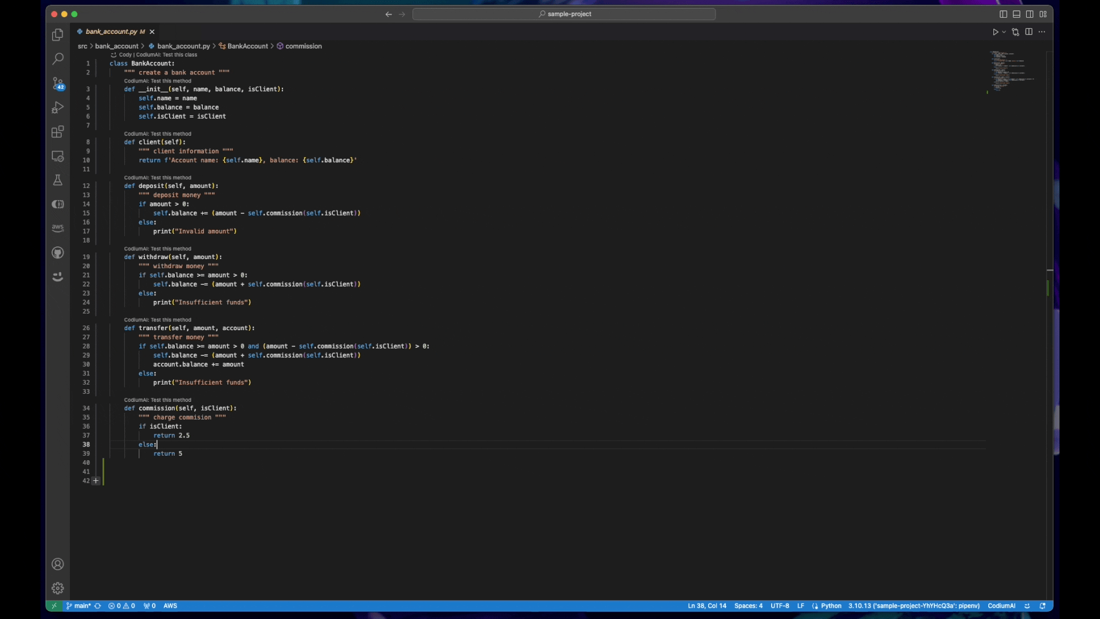Click the minimap slider region
This screenshot has width=1100, height=619.
pyautogui.click(x=1011, y=72)
